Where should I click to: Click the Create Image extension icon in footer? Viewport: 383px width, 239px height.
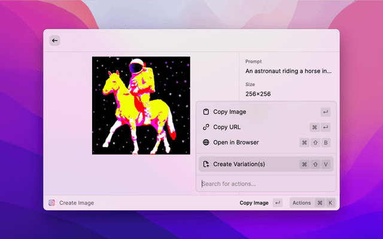click(x=52, y=203)
